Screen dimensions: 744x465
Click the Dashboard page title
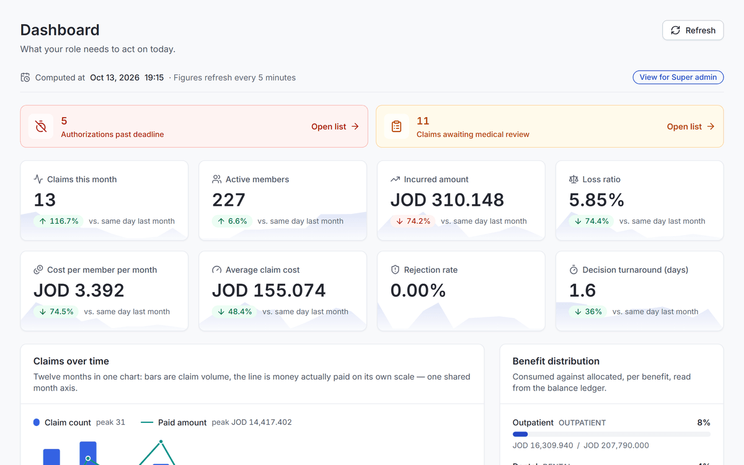(x=60, y=30)
